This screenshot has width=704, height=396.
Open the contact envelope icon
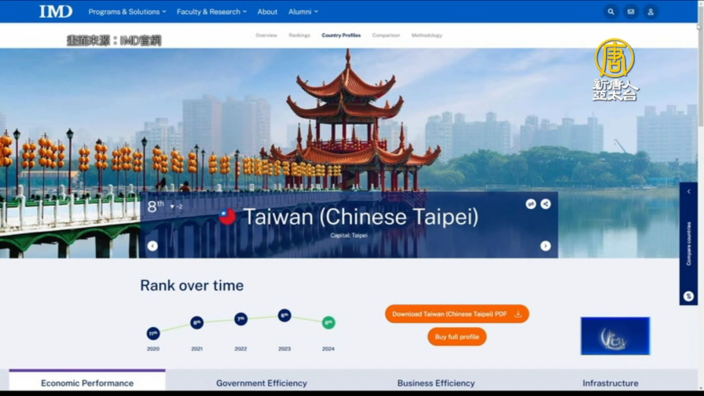631,12
